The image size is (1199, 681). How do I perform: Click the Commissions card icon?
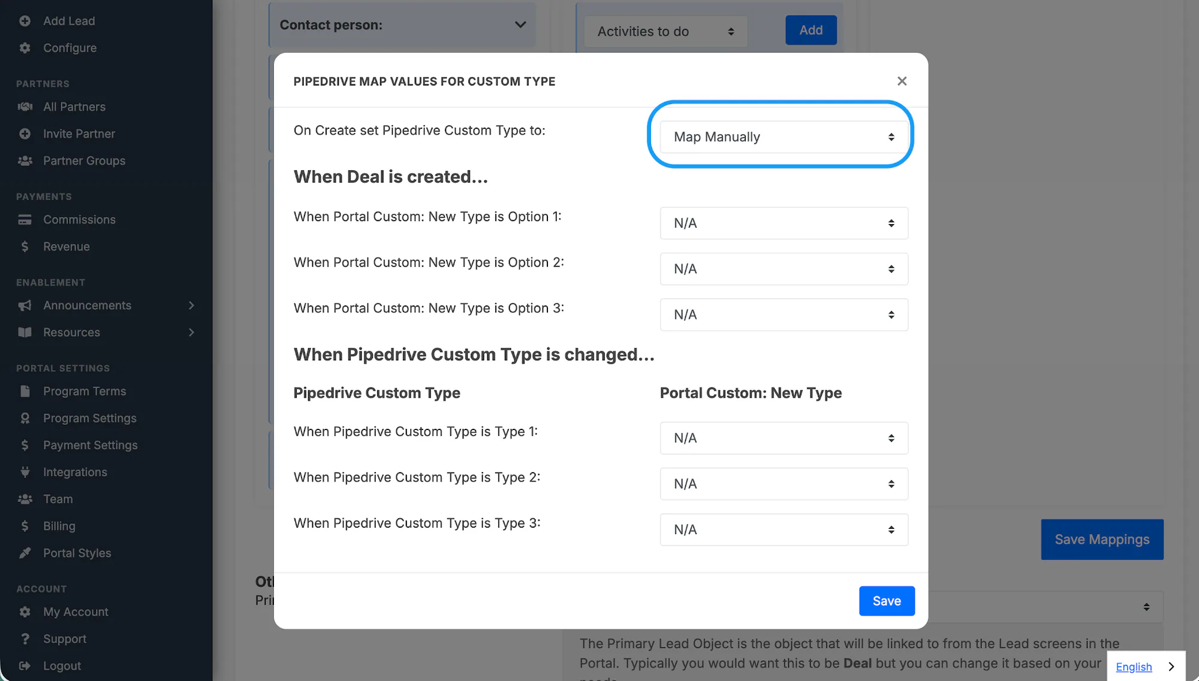pos(25,220)
